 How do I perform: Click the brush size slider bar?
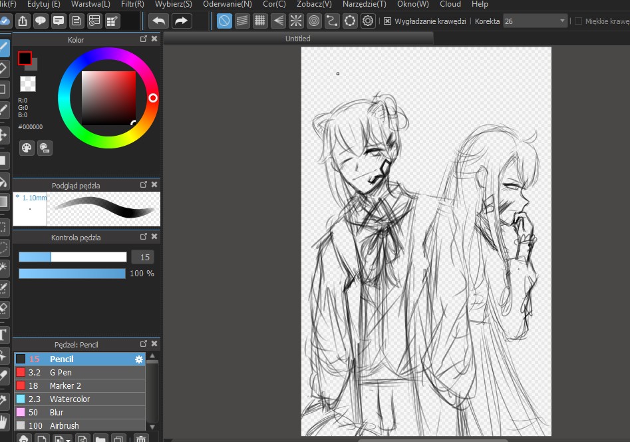pyautogui.click(x=73, y=257)
